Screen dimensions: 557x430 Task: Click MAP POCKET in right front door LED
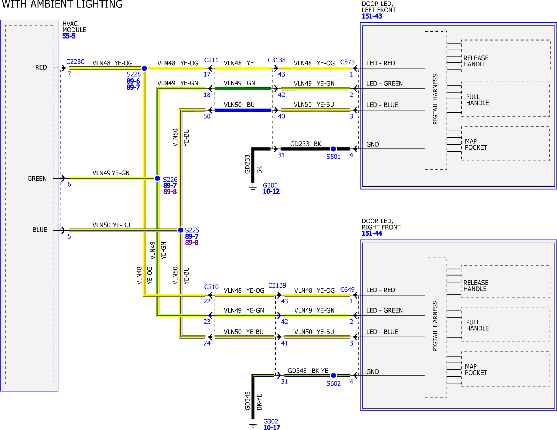(x=476, y=370)
